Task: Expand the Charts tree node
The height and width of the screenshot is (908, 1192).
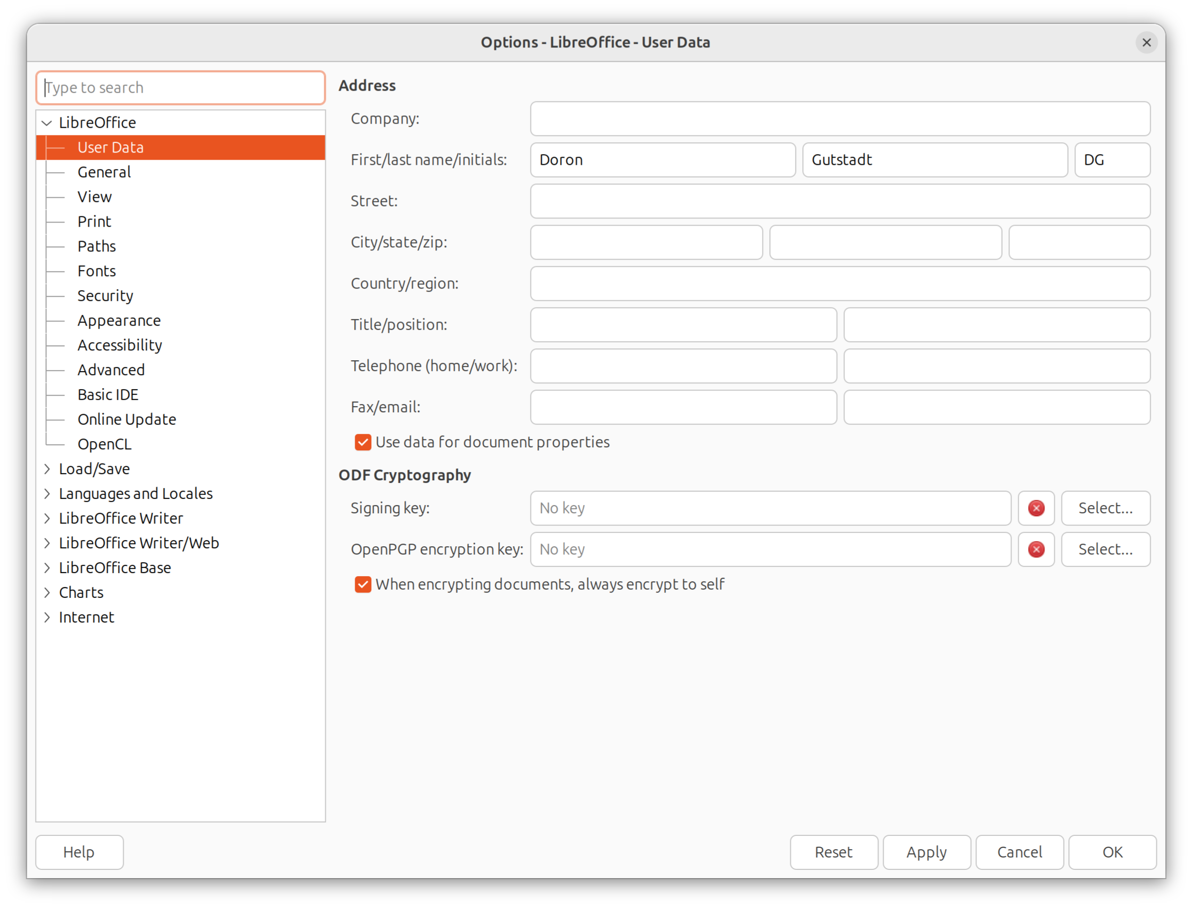Action: 47,592
